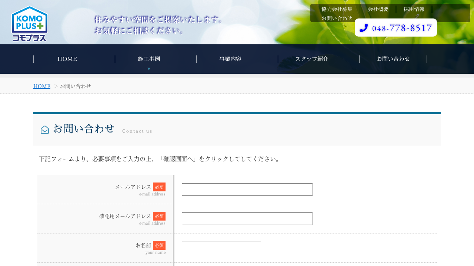Open the 協力会社募集 link
The image size is (474, 266).
pyautogui.click(x=337, y=9)
